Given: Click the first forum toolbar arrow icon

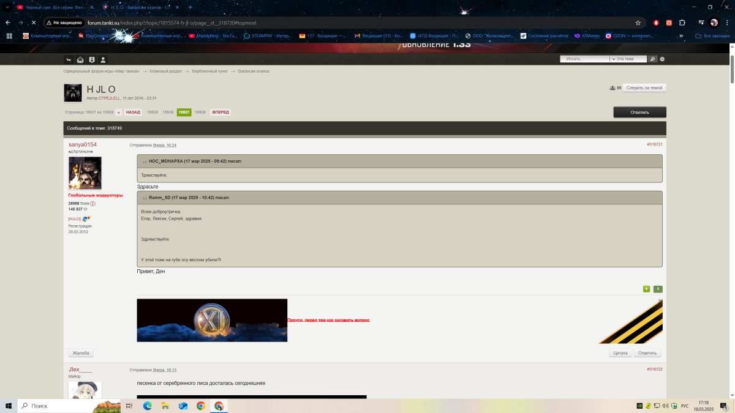Looking at the screenshot, I should tap(69, 59).
